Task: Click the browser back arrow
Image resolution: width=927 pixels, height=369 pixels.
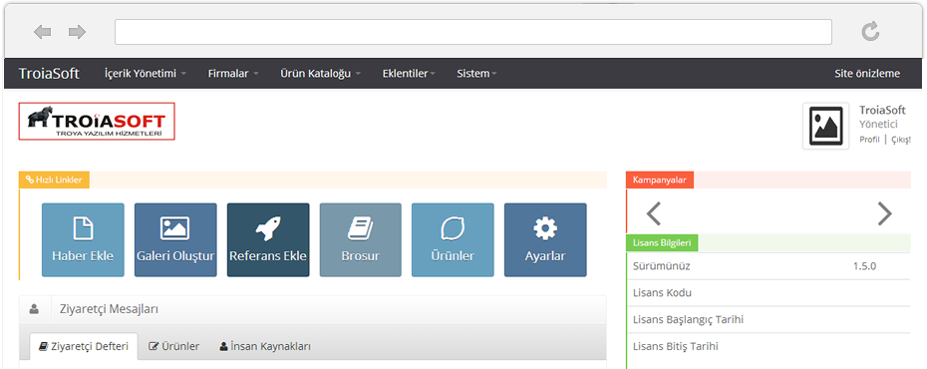Action: click(42, 32)
